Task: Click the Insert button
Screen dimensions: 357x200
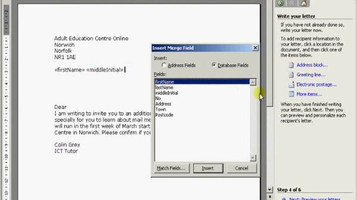Action: [x=208, y=168]
